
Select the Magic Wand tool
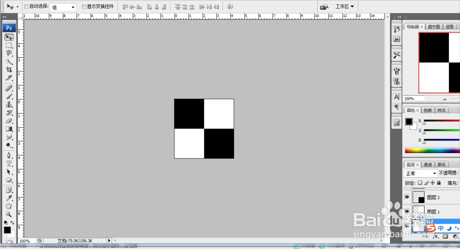pyautogui.click(x=9, y=61)
